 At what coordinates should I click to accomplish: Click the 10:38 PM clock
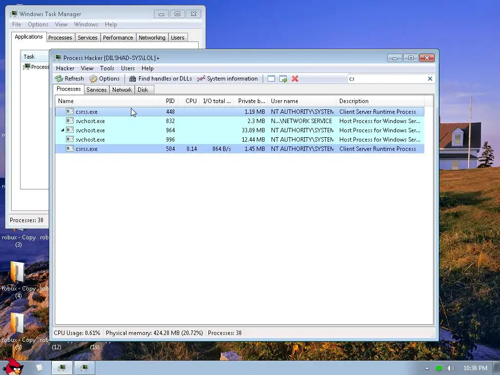[475, 368]
